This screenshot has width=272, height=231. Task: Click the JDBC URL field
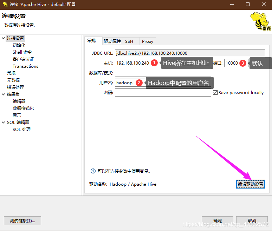pos(190,53)
